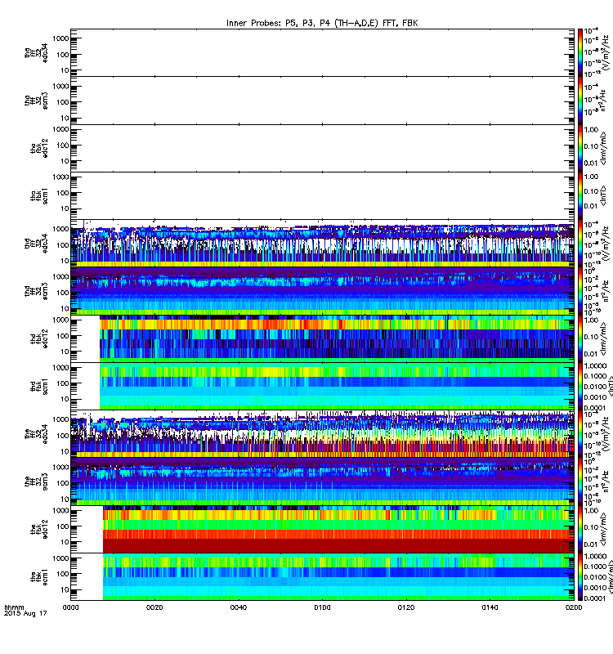Select the empty tha fbk scm1 panel
Image resolution: width=613 pixels, height=654 pixels.
322,195
